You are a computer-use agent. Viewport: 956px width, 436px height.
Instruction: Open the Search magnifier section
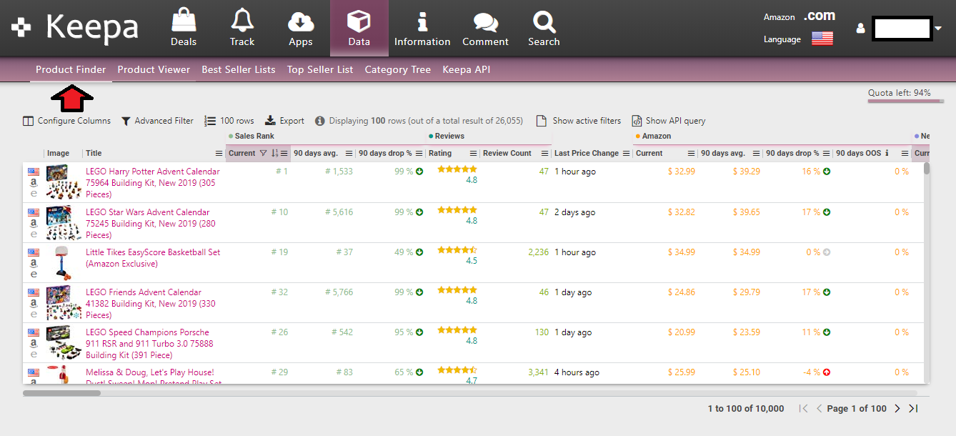[544, 28]
